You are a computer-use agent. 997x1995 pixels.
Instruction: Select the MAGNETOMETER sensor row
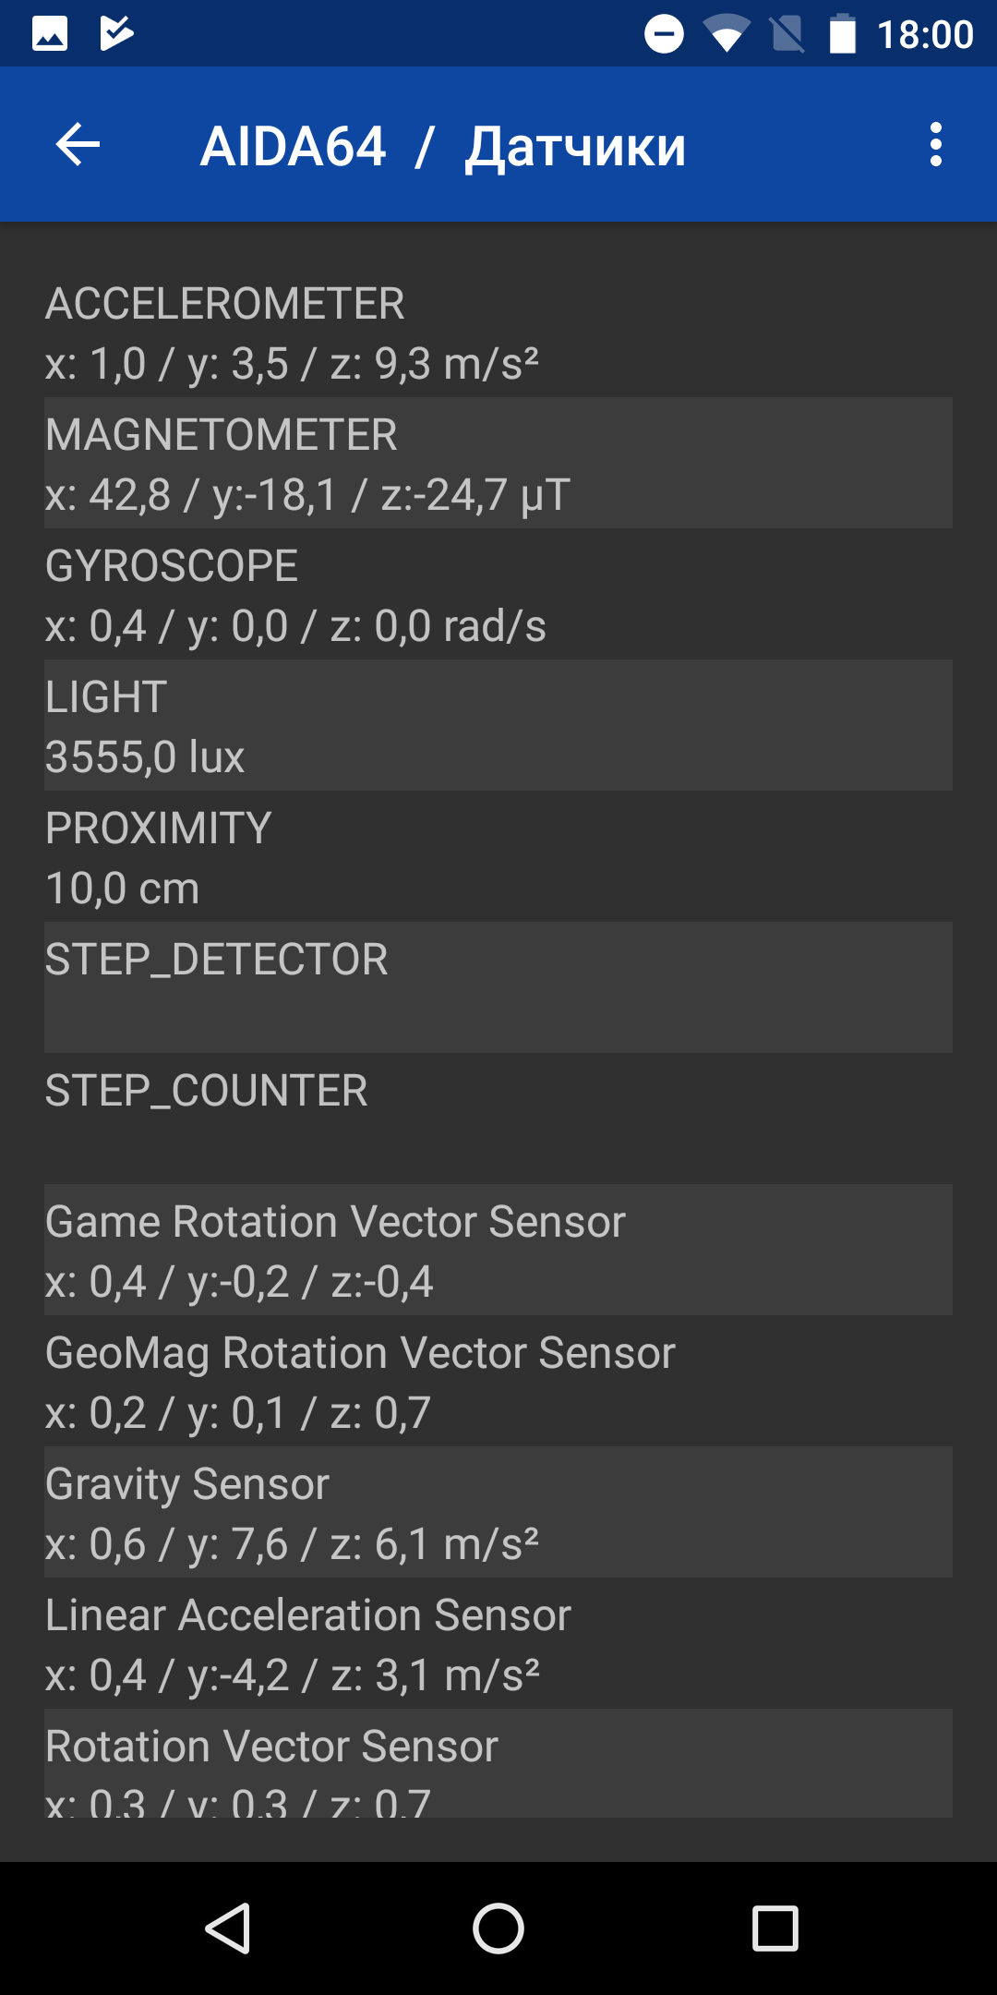point(498,463)
